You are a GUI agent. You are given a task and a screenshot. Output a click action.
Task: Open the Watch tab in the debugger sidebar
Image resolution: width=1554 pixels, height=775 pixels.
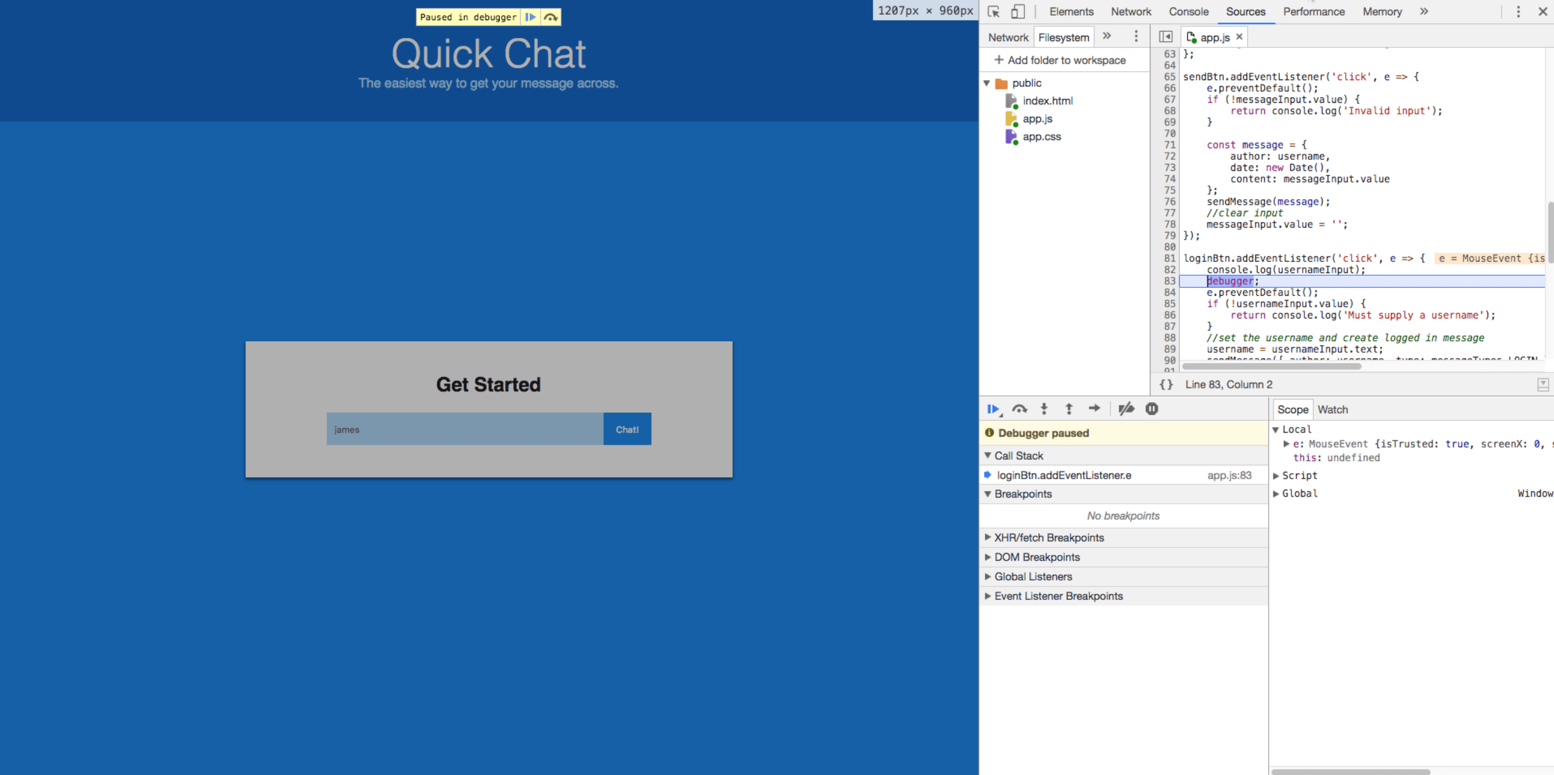point(1332,409)
